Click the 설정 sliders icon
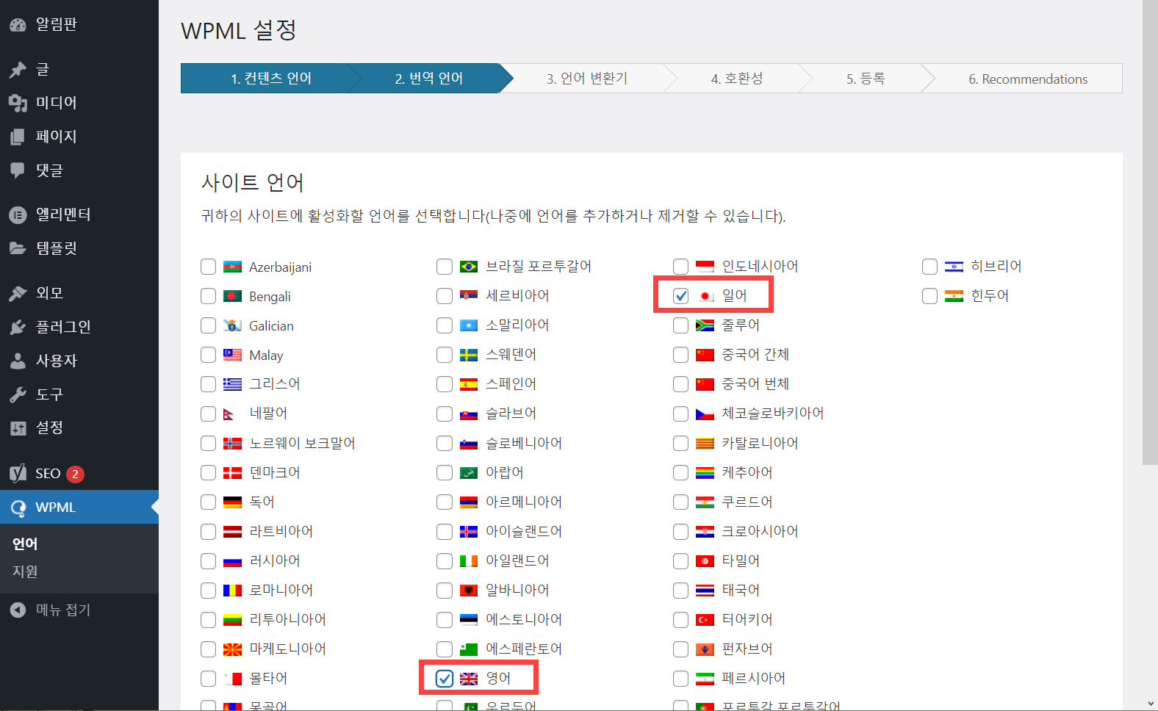 pyautogui.click(x=18, y=428)
